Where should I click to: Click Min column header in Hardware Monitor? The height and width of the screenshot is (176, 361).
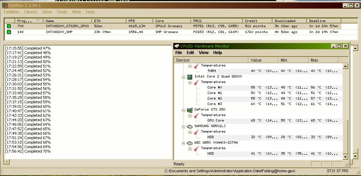click(x=293, y=60)
